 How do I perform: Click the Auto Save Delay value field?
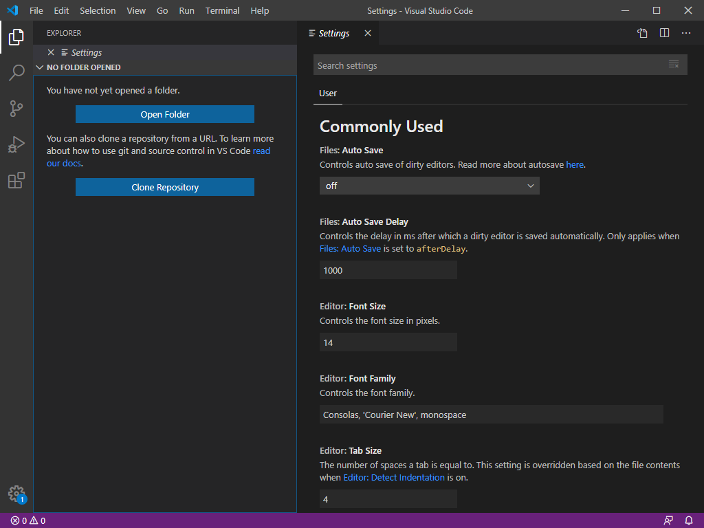coord(388,270)
